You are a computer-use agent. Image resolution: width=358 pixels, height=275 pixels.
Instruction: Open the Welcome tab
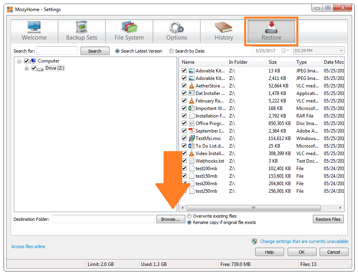point(34,31)
